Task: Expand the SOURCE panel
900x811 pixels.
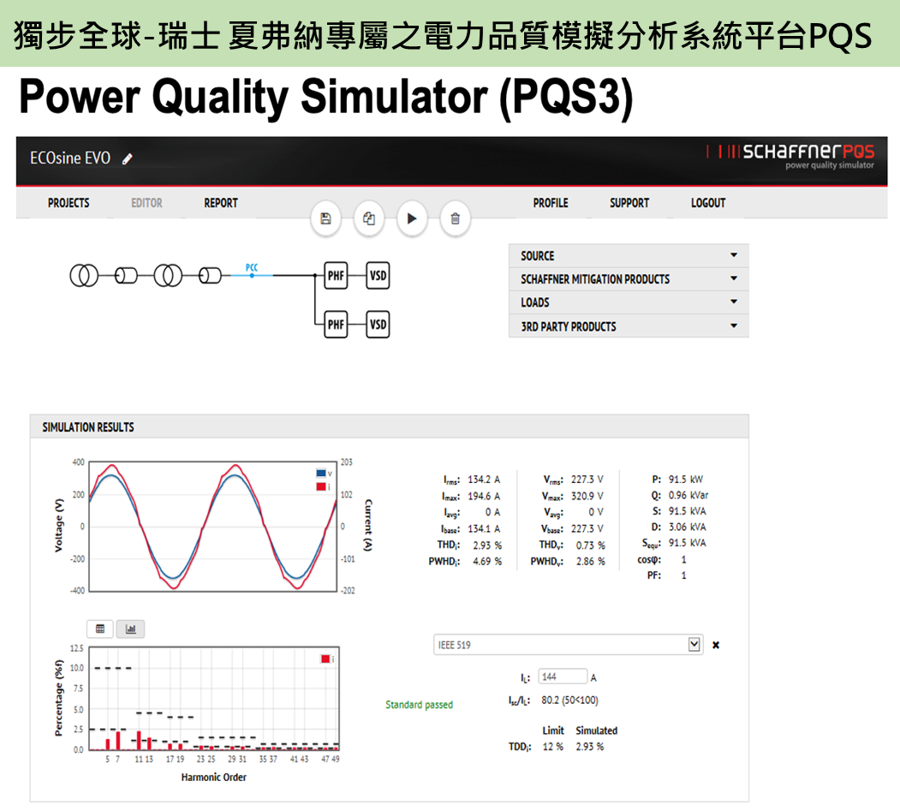Action: (x=629, y=255)
